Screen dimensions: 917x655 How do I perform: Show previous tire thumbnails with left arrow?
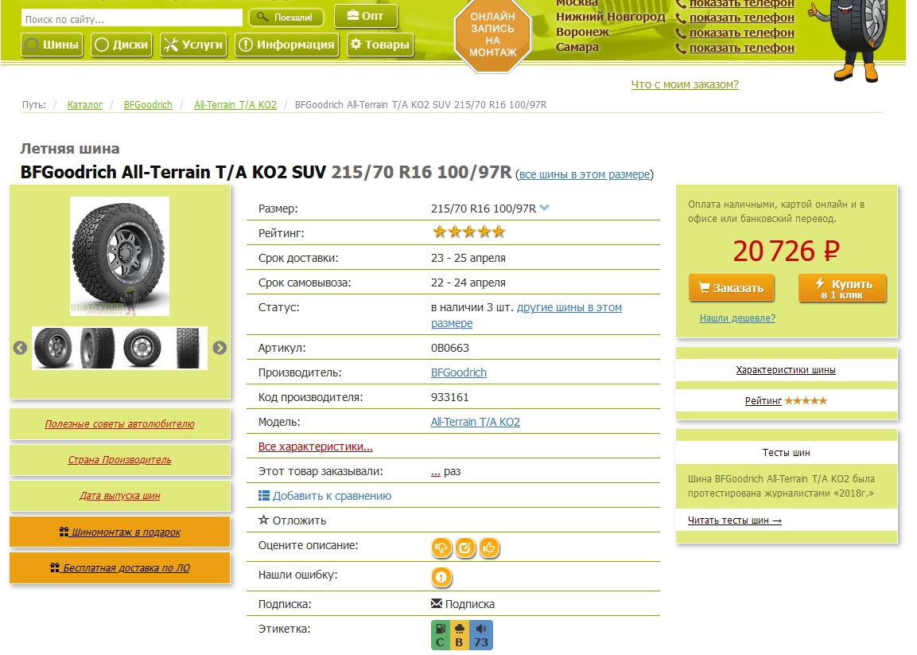pos(20,348)
